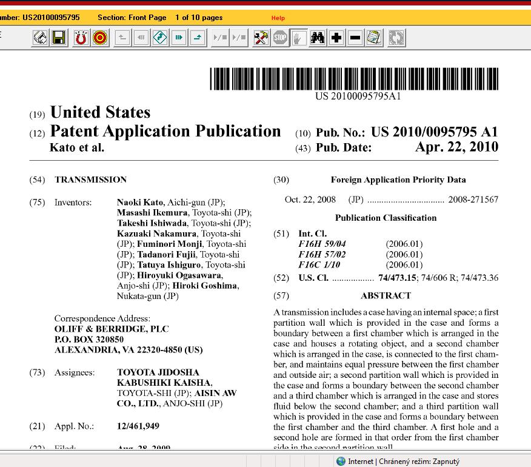Click the US20100095795 number in header
The image size is (531, 467).
pos(51,18)
